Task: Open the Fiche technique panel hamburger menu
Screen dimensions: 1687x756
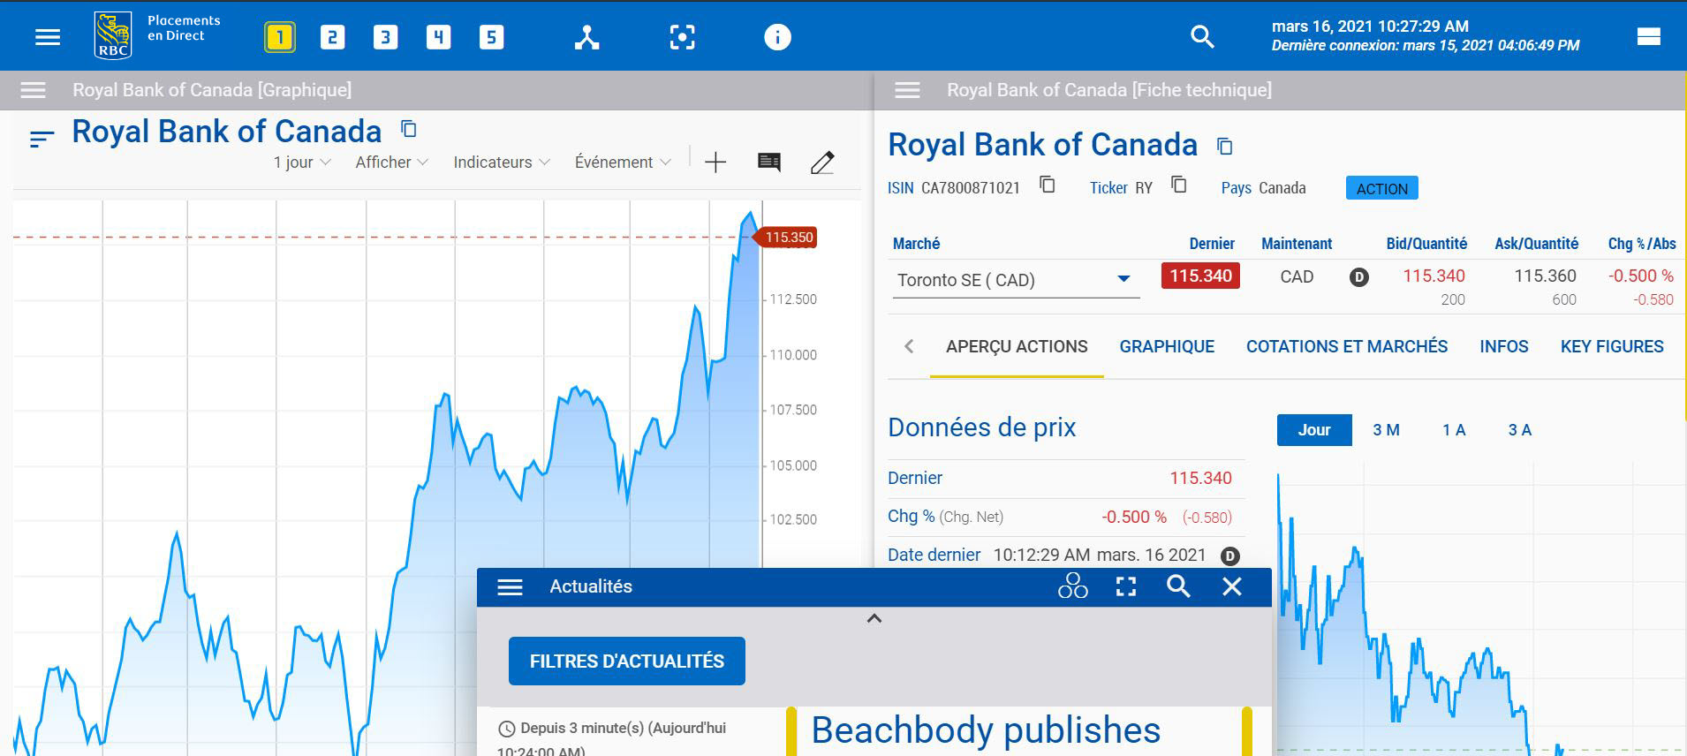Action: tap(907, 90)
